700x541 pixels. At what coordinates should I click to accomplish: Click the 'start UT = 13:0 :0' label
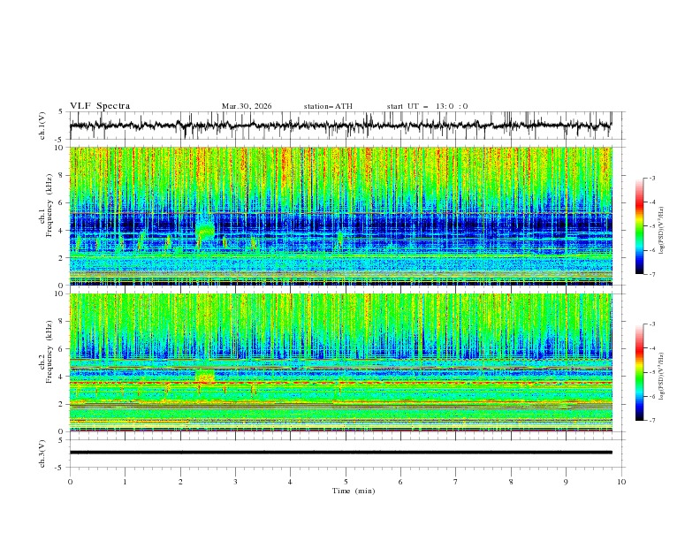pos(427,106)
